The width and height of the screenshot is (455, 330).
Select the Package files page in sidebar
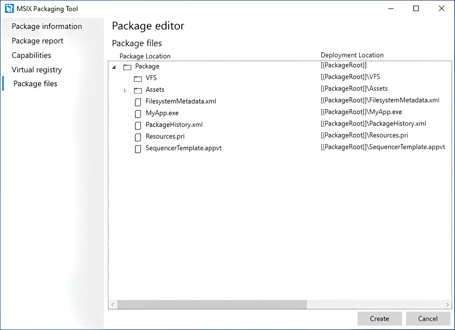click(35, 84)
